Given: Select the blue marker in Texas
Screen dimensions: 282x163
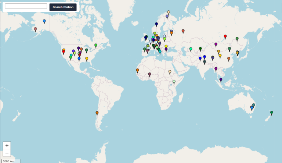Looking at the screenshot, I should pos(79,59).
